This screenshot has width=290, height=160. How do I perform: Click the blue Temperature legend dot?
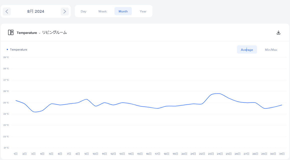(7, 50)
